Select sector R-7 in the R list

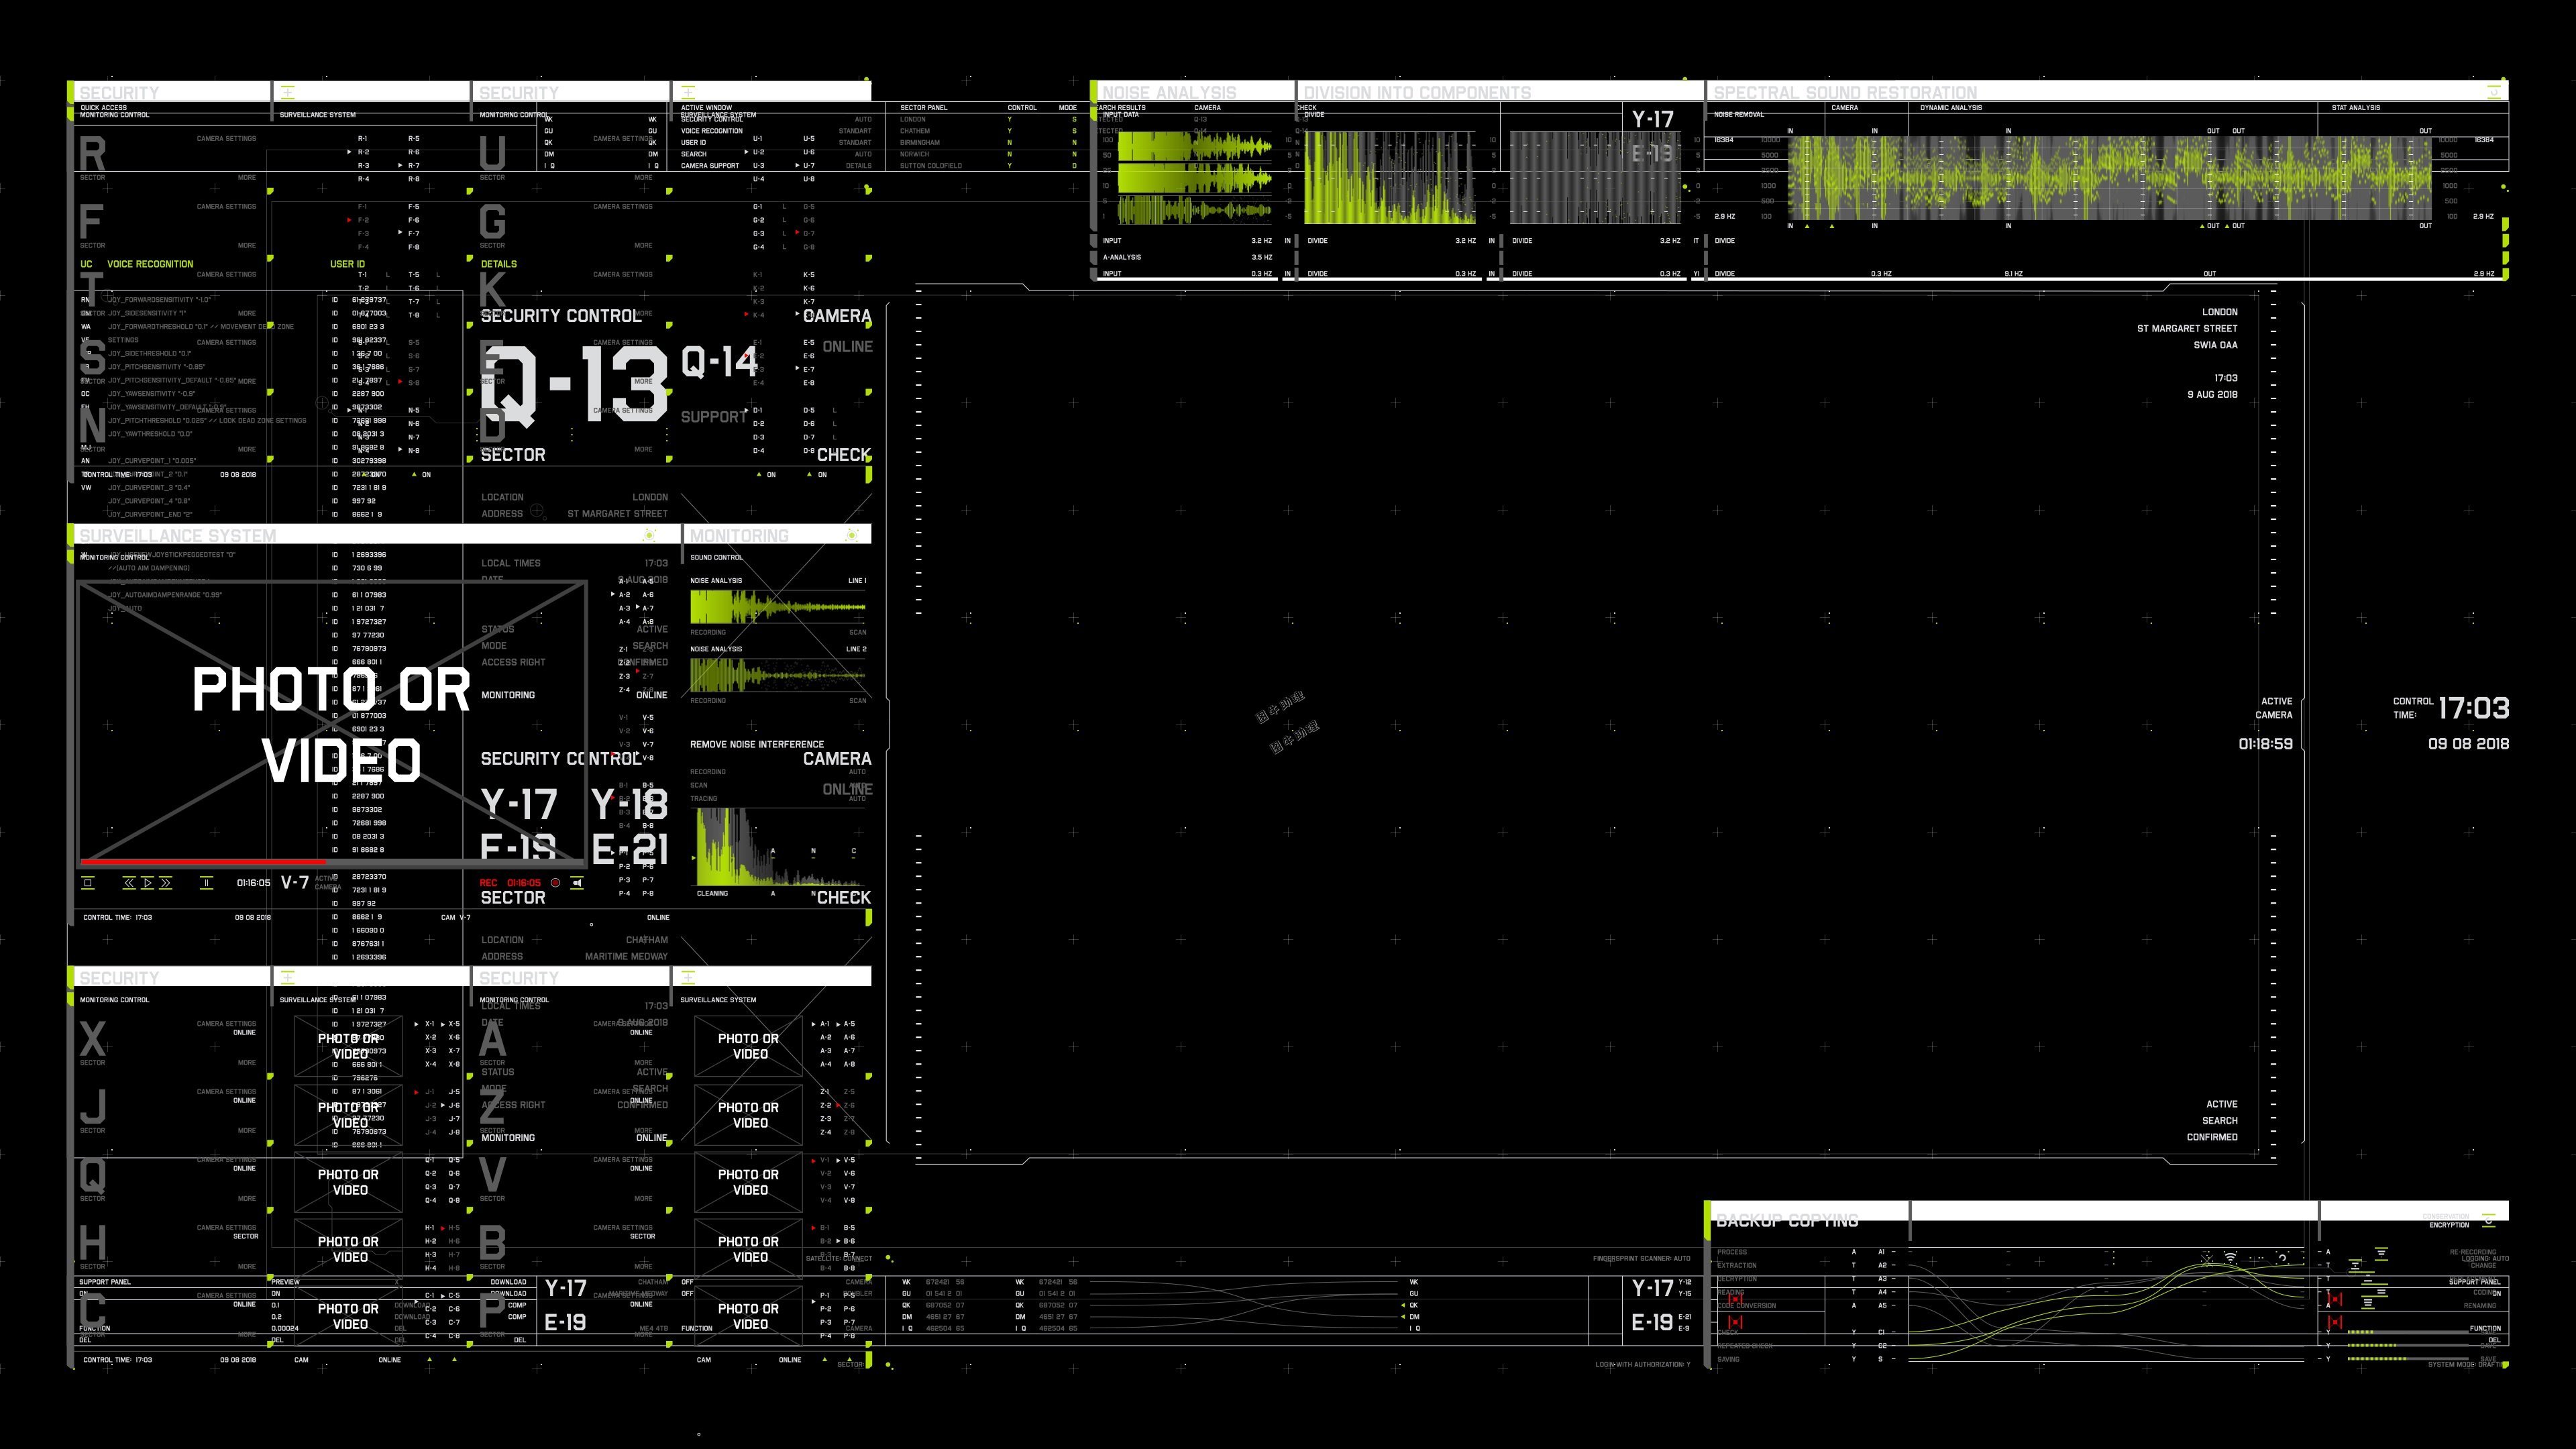pos(414,166)
